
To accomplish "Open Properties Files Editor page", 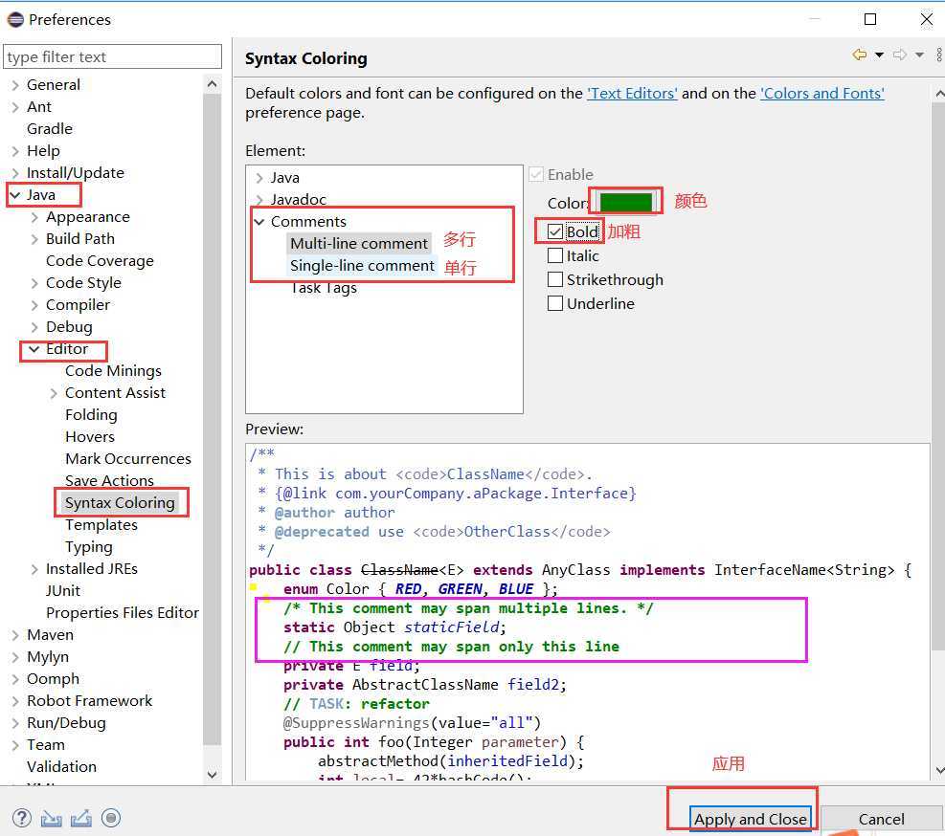I will click(123, 613).
